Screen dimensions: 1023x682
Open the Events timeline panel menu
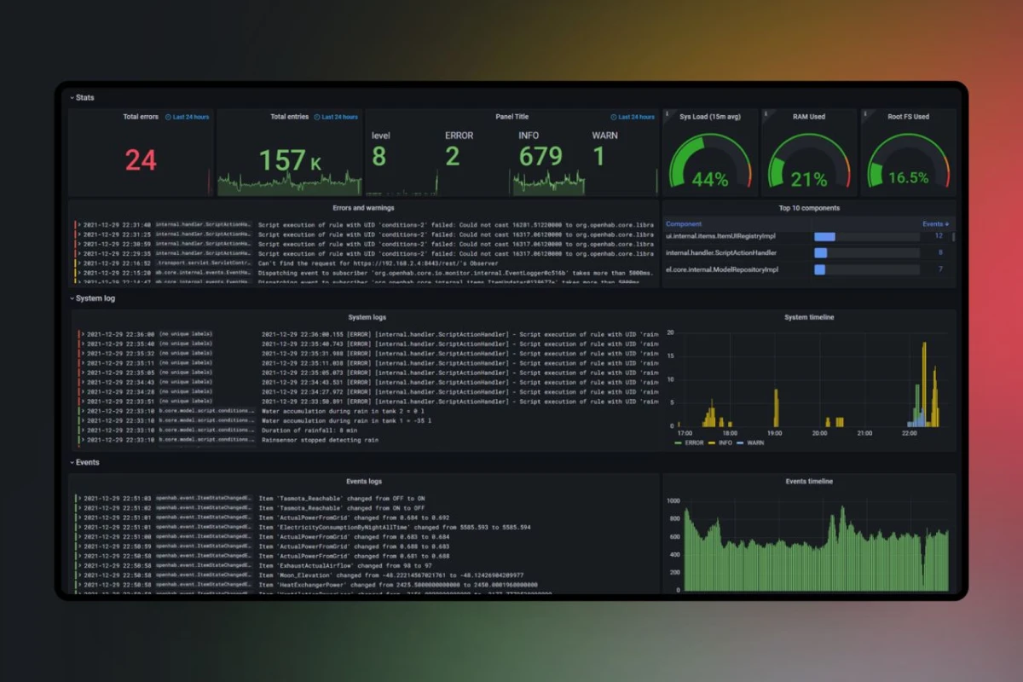click(809, 482)
